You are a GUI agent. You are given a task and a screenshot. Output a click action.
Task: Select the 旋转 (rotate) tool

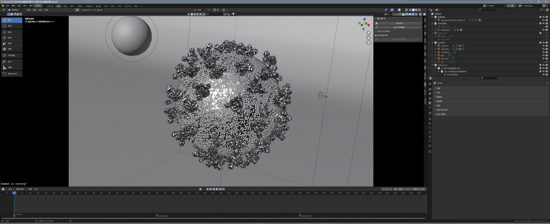tap(12, 38)
